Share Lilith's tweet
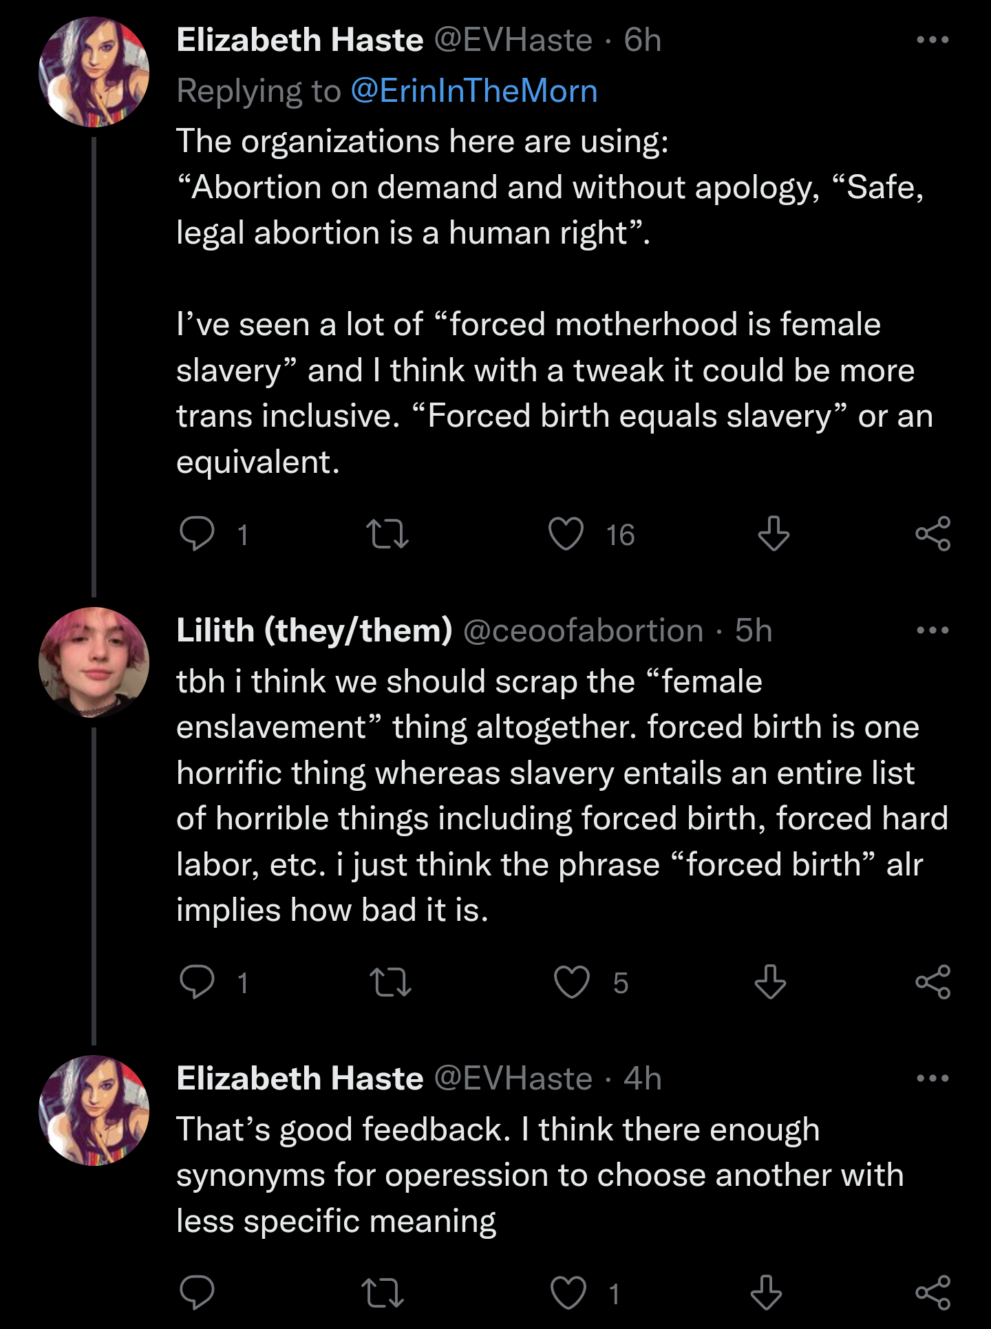Image resolution: width=991 pixels, height=1329 pixels. (x=933, y=982)
